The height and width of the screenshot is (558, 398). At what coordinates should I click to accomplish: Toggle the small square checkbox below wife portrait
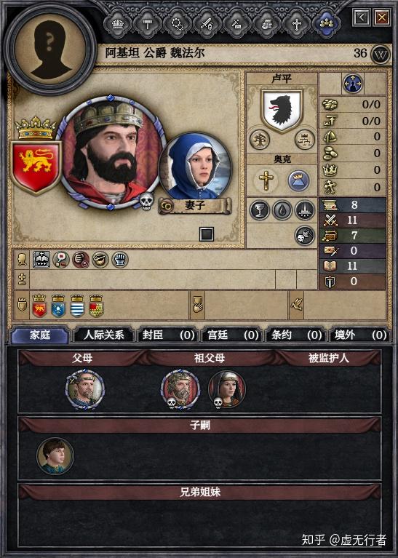coord(207,234)
